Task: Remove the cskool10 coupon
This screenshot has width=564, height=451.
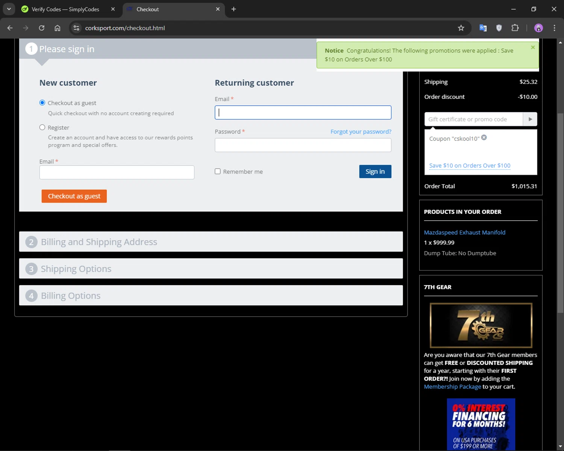Action: tap(484, 138)
